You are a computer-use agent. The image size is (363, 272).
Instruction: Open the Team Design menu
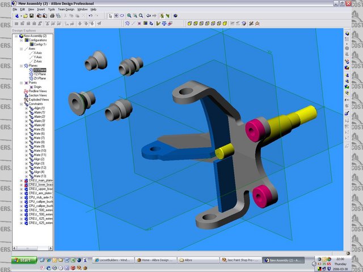(x=66, y=10)
